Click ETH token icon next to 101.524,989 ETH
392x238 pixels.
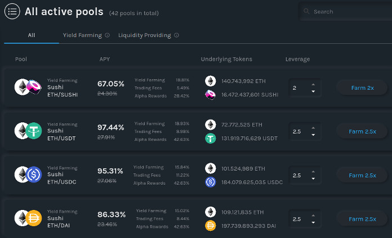tap(211, 168)
